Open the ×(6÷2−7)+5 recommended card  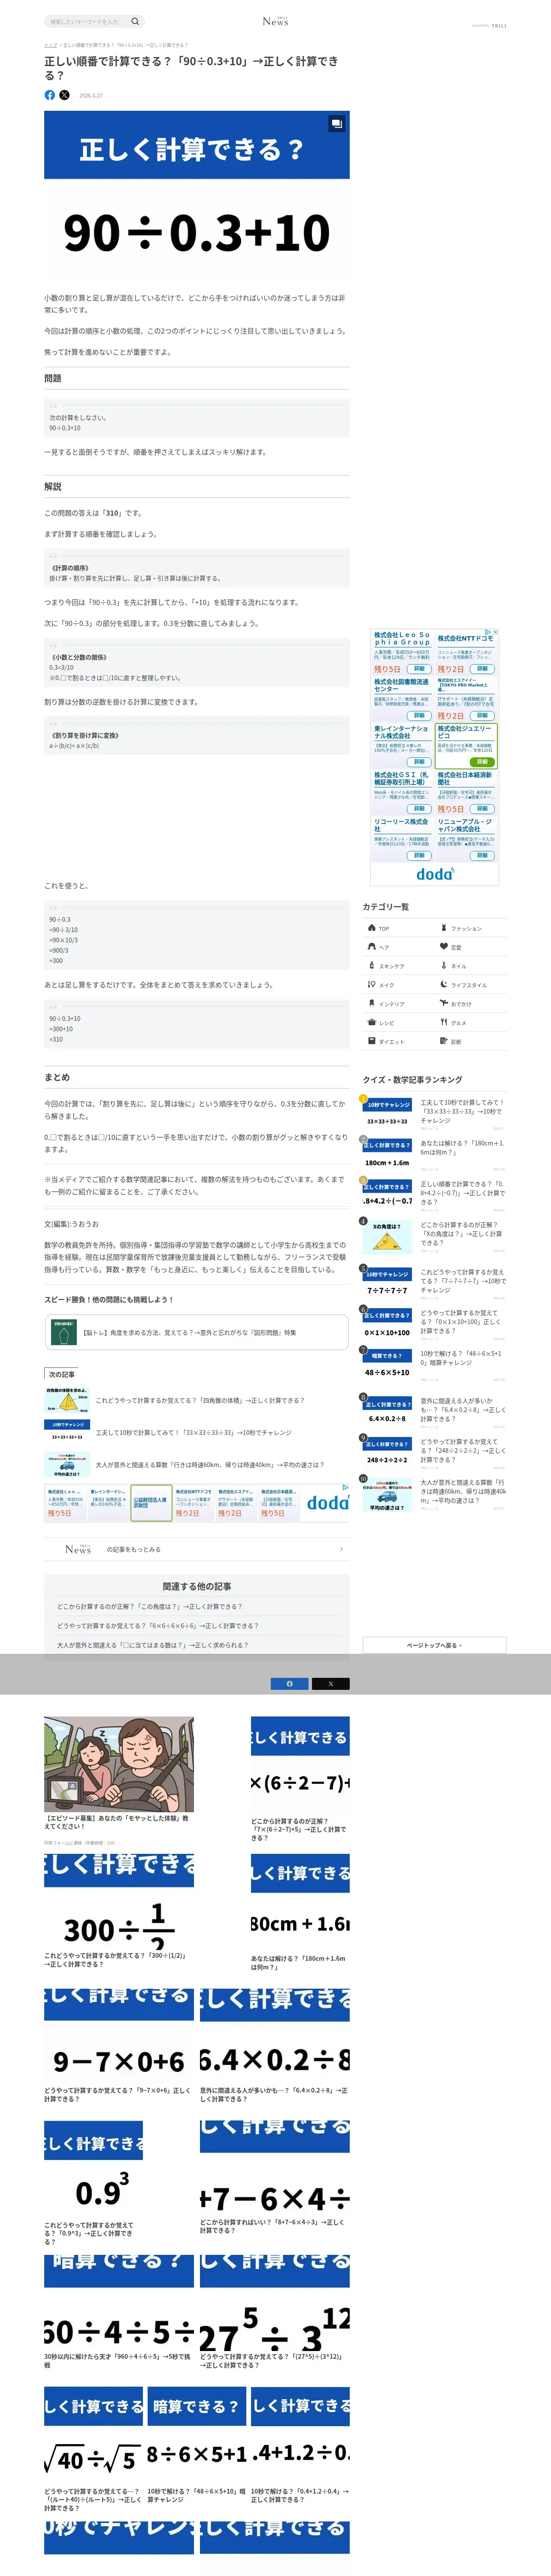(x=300, y=1779)
